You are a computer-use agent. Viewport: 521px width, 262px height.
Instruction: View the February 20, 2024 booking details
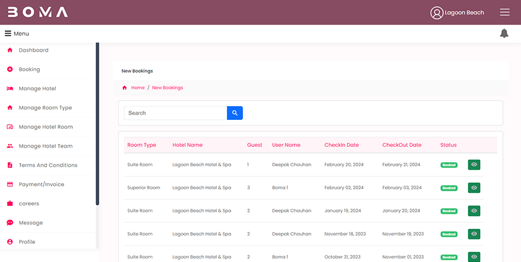point(474,164)
